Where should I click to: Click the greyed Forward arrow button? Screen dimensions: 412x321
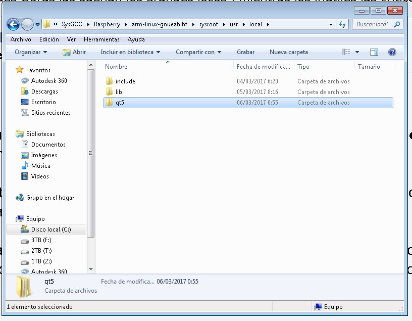click(27, 24)
